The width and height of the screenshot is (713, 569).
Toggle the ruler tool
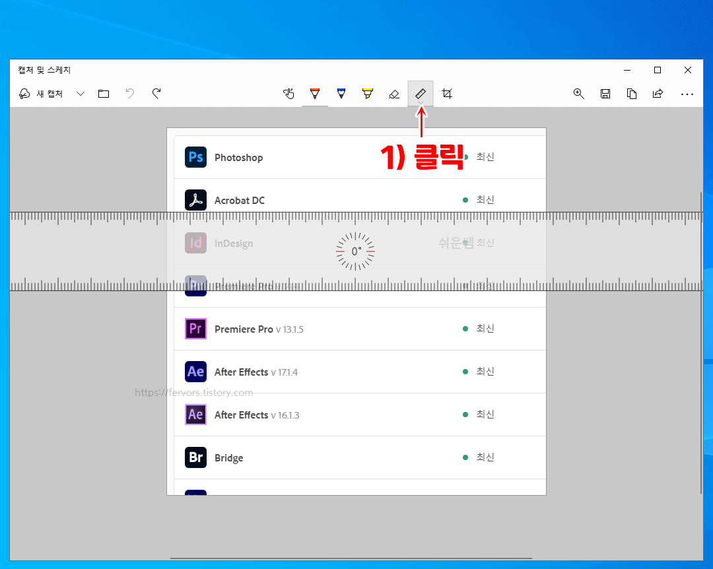[421, 94]
